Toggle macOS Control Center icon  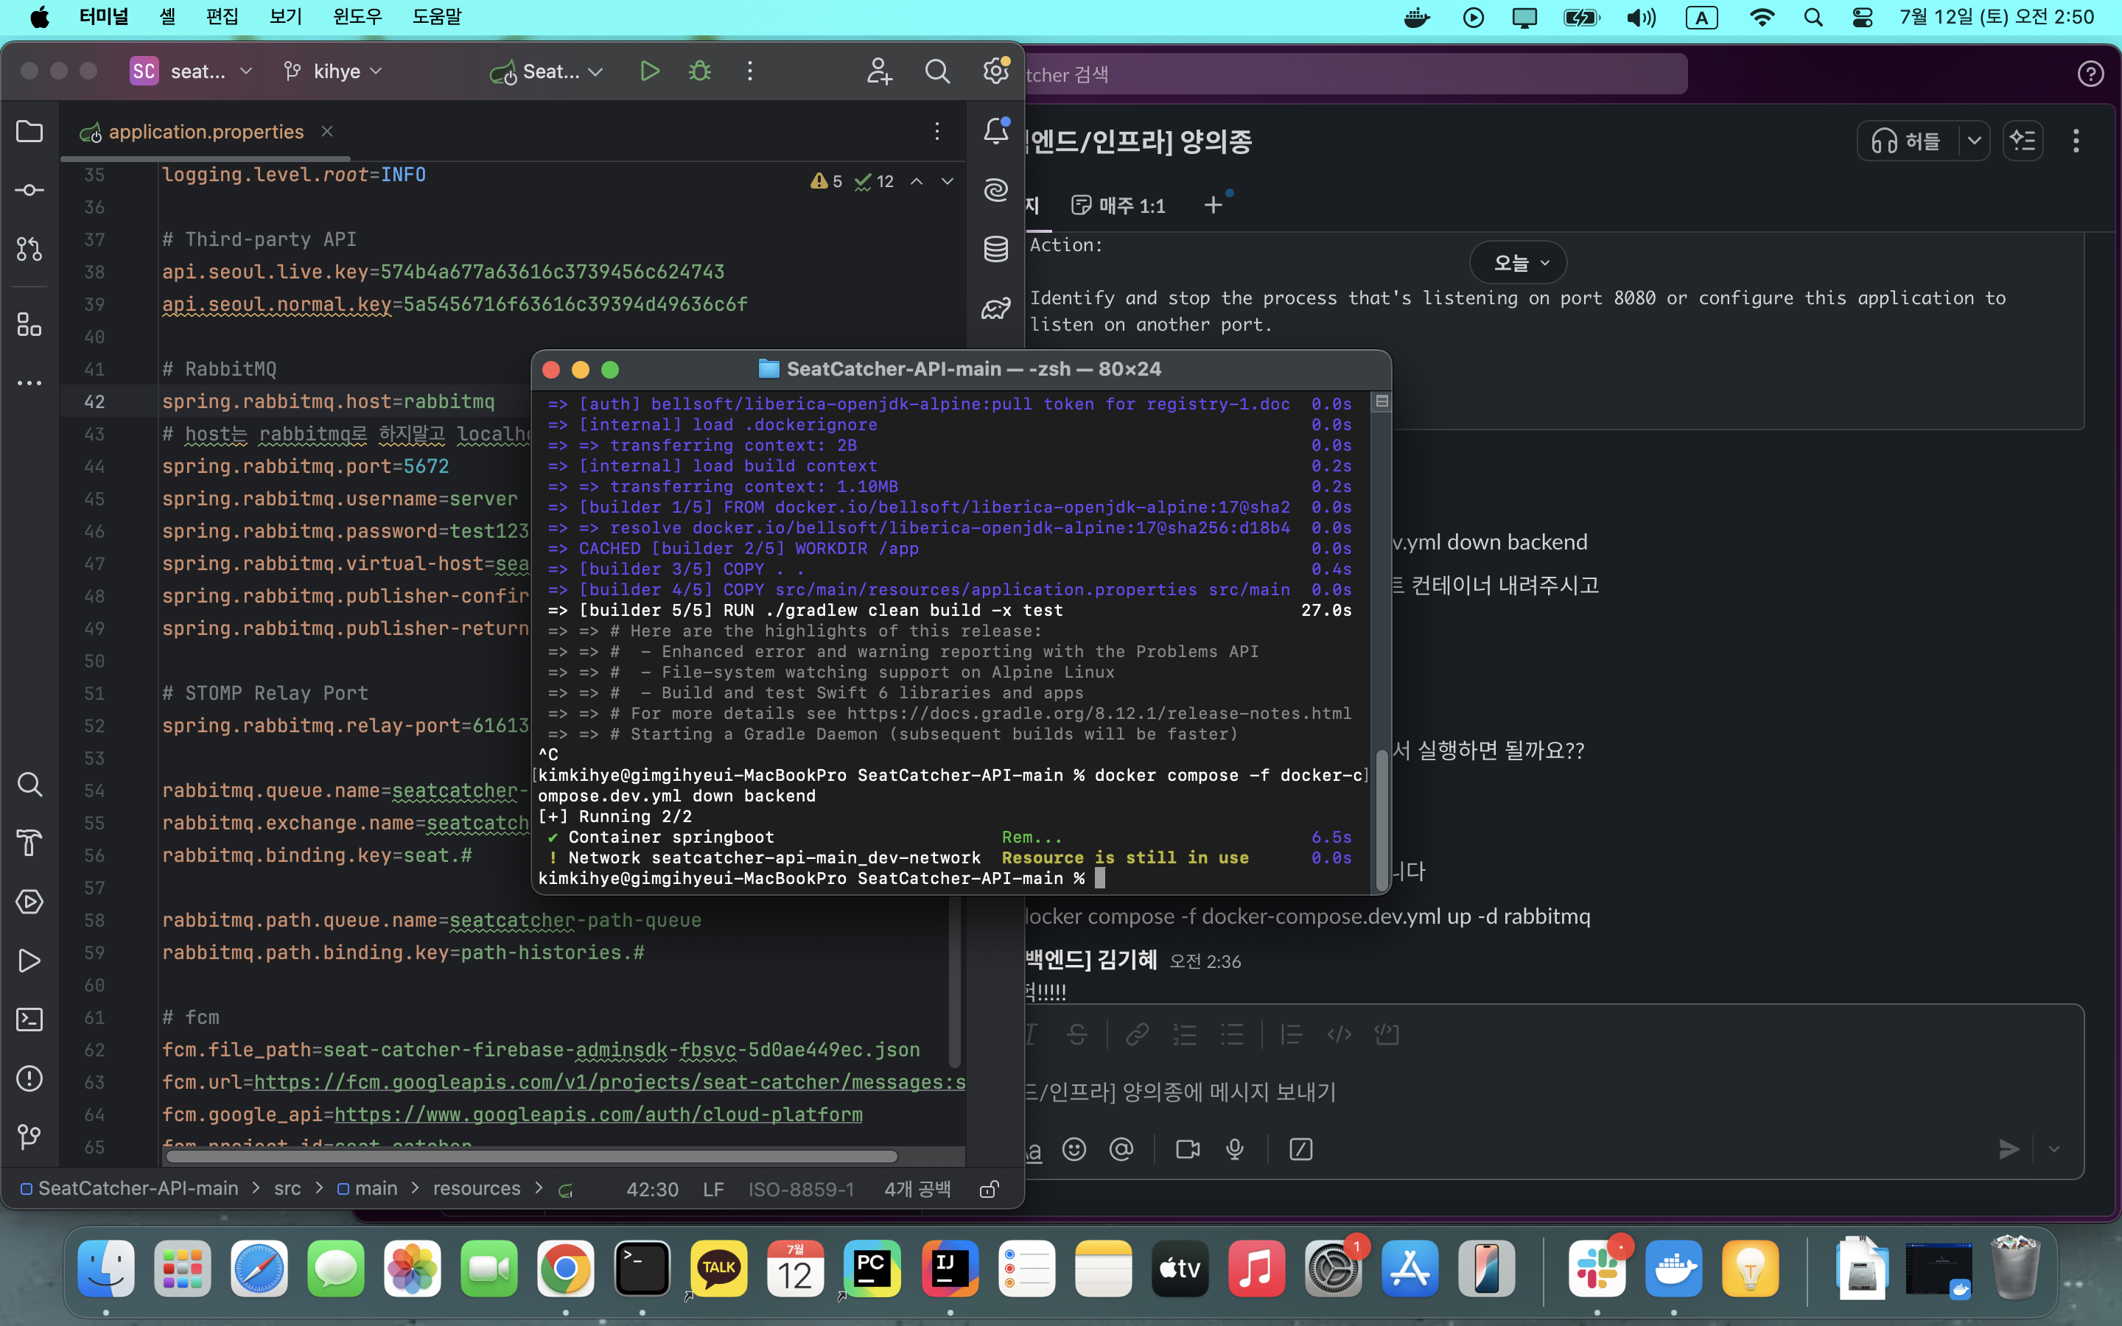pyautogui.click(x=1863, y=18)
